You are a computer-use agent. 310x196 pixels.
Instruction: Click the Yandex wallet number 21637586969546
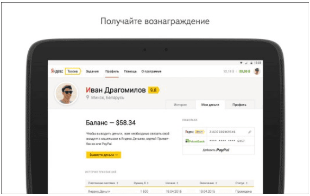point(223,132)
